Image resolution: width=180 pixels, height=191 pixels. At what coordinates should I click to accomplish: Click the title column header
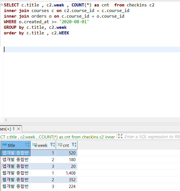(x=16, y=145)
